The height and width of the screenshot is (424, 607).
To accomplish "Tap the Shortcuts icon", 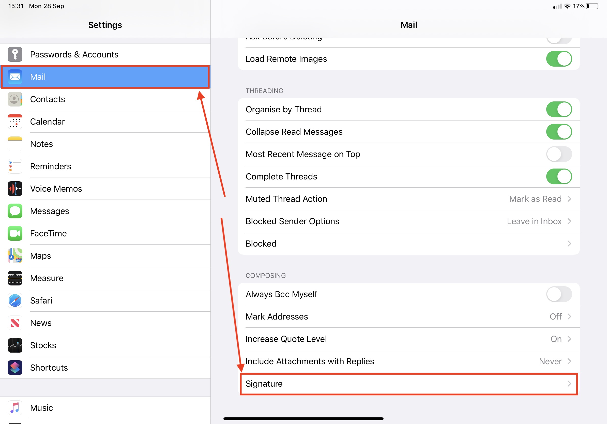I will 15,368.
